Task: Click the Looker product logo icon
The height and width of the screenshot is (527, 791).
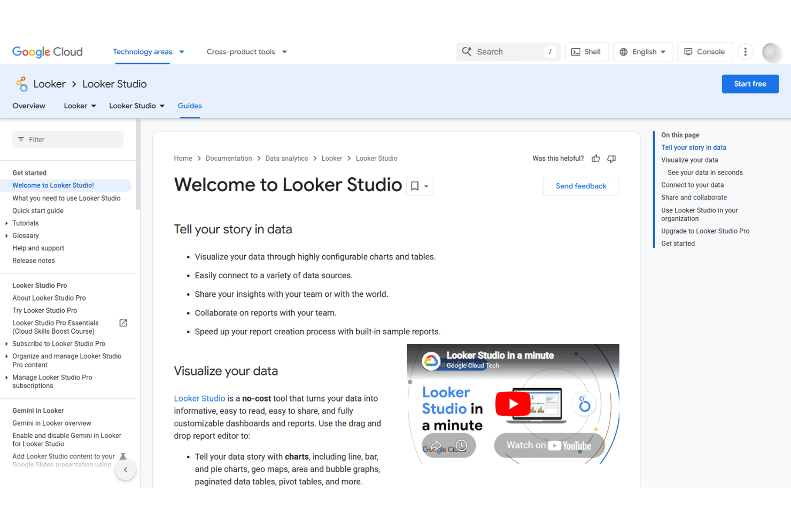Action: [22, 84]
